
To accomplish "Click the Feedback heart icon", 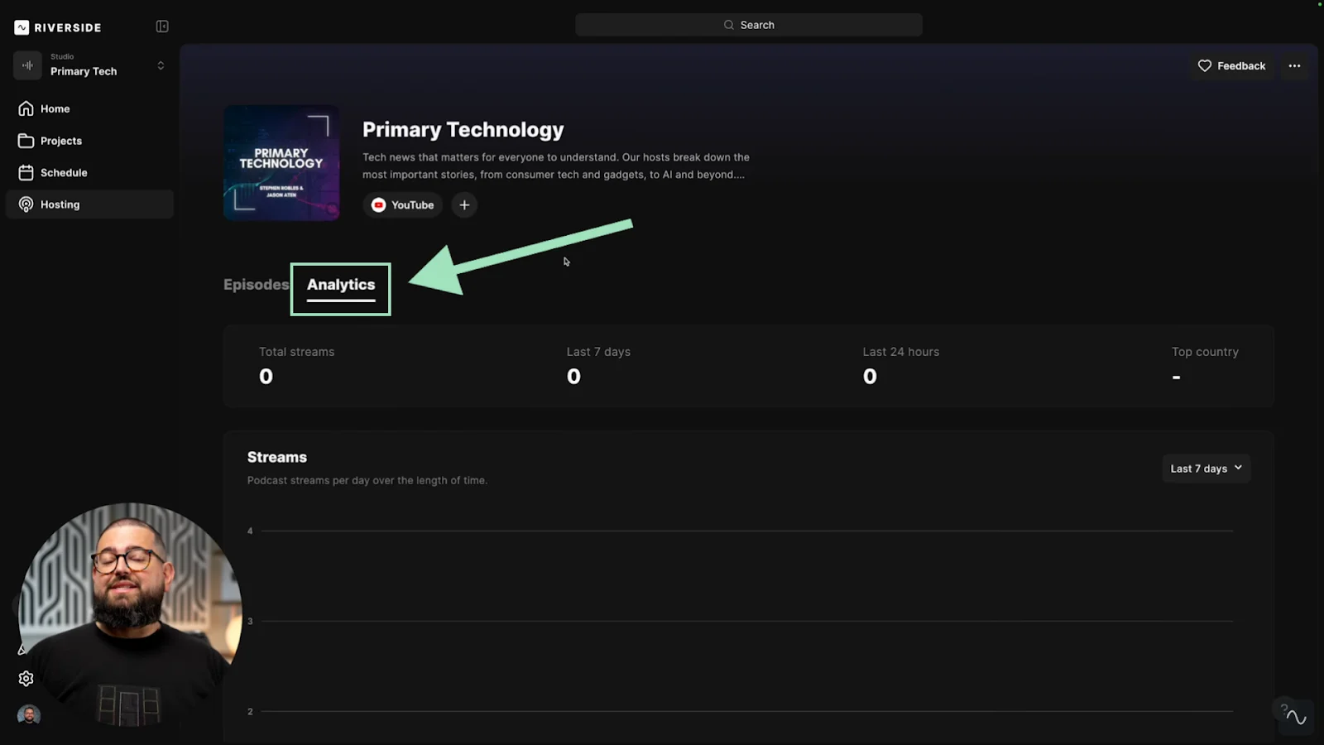I will (x=1205, y=65).
